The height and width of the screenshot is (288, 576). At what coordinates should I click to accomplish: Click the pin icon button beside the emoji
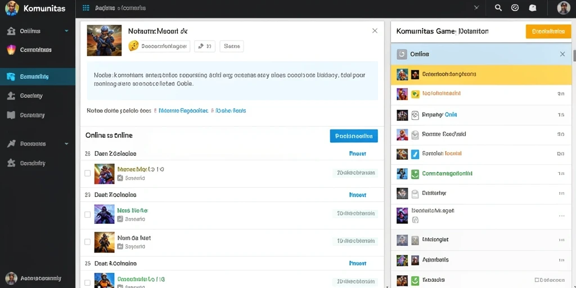click(x=205, y=46)
